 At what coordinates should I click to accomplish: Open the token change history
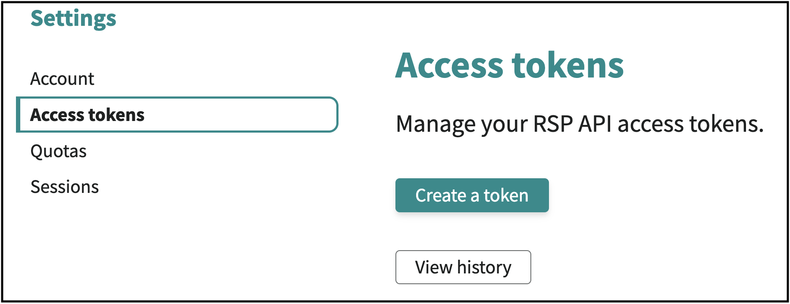pos(463,267)
